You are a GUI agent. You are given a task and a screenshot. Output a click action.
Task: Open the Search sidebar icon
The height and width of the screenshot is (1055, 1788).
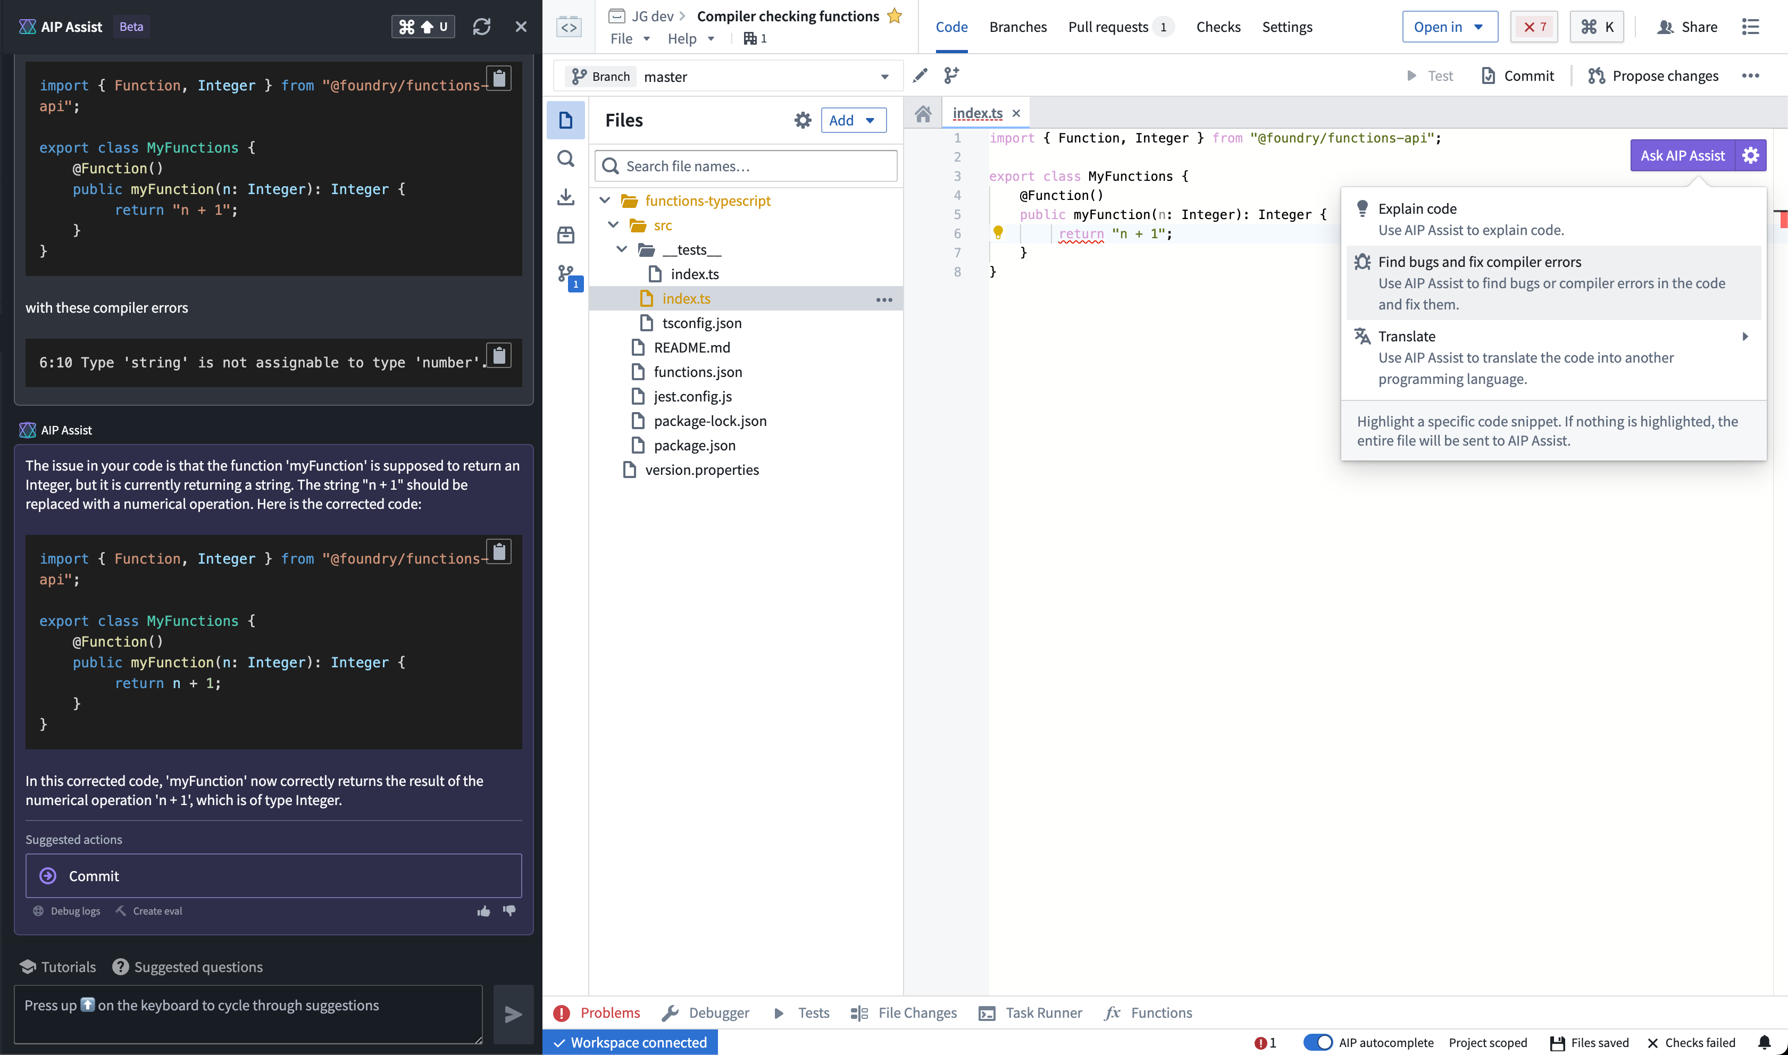(566, 158)
